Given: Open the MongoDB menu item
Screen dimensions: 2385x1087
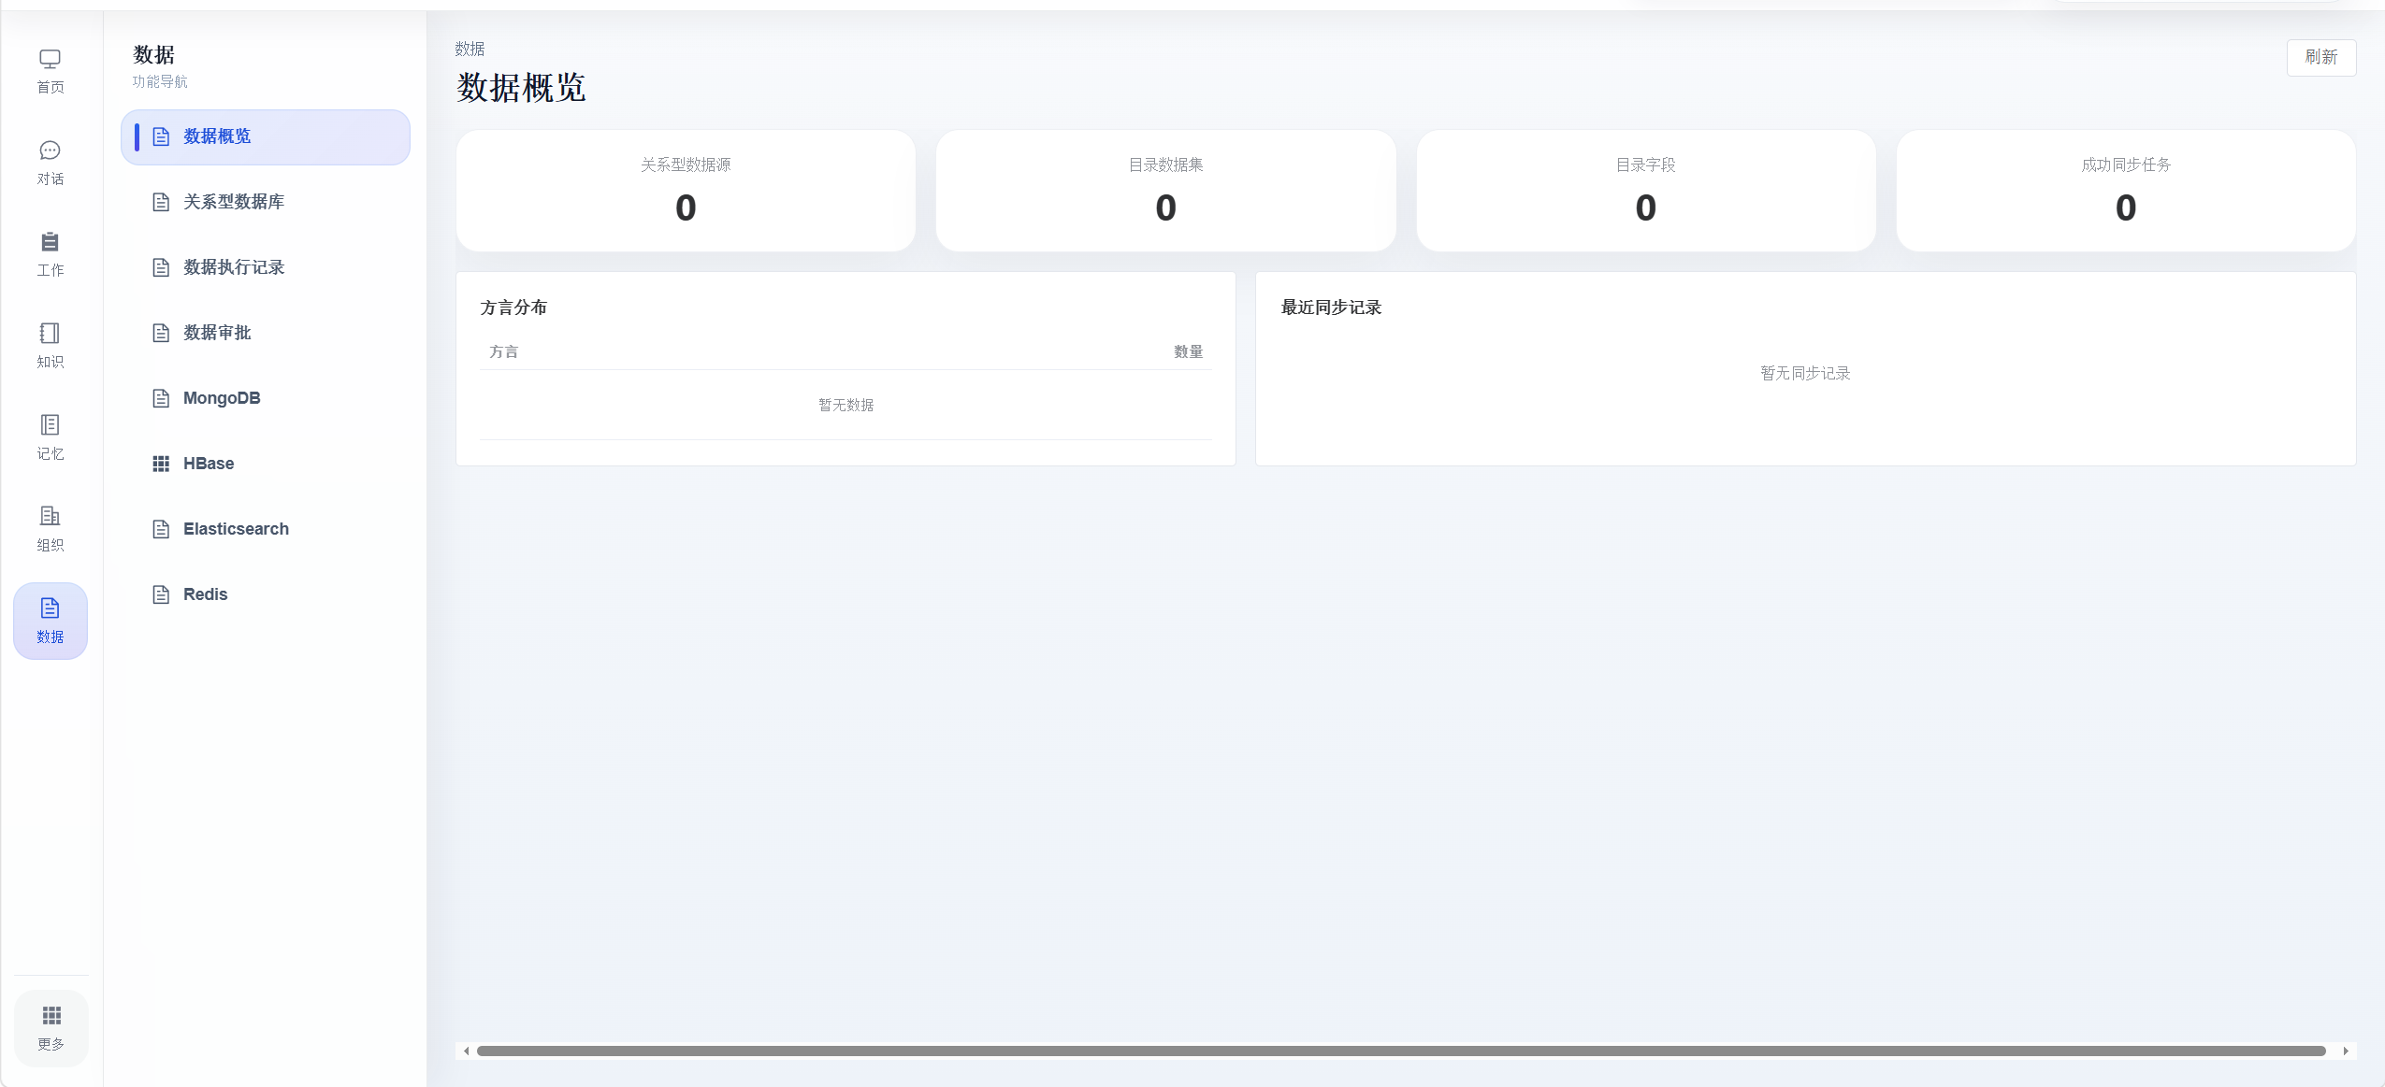Looking at the screenshot, I should point(266,398).
